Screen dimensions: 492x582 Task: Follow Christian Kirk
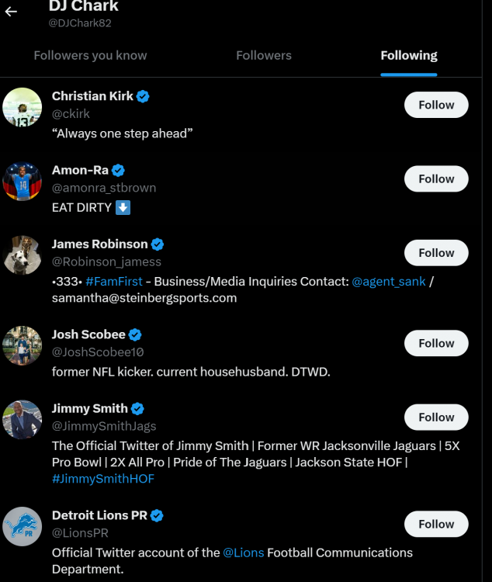click(436, 105)
